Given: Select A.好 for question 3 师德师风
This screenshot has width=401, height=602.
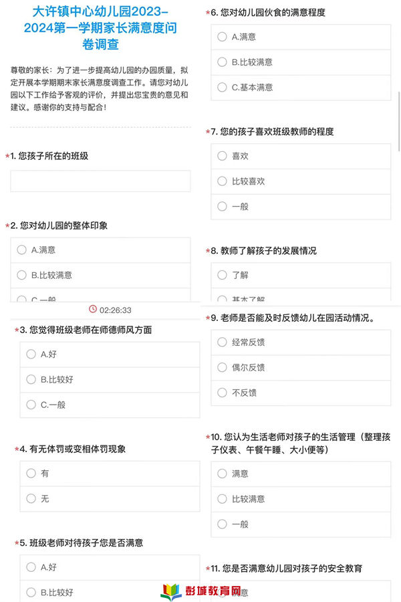Looking at the screenshot, I should point(110,355).
